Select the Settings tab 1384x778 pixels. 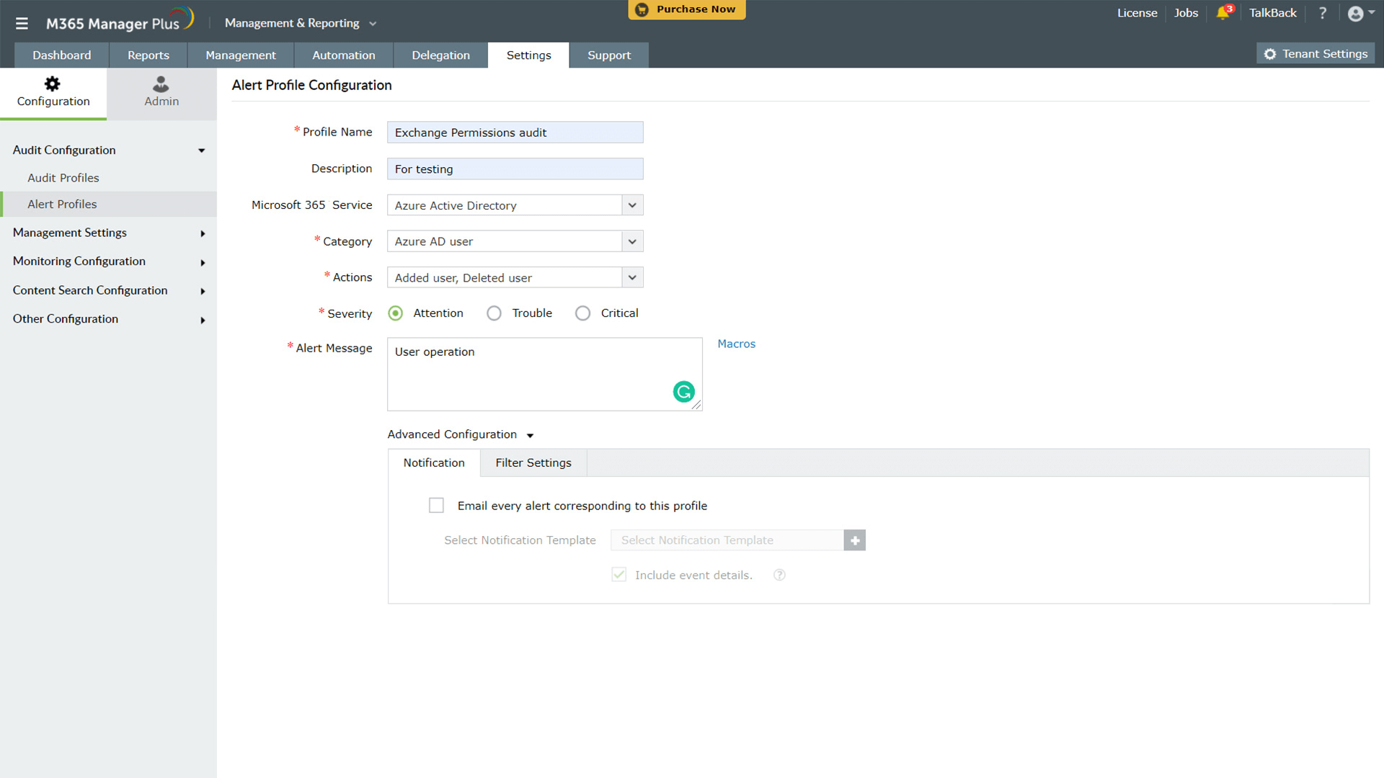tap(528, 55)
